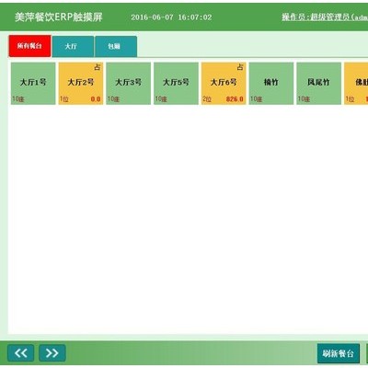Click the 占 occupied marker on 大厅2号
The height and width of the screenshot is (368, 368).
[x=98, y=67]
